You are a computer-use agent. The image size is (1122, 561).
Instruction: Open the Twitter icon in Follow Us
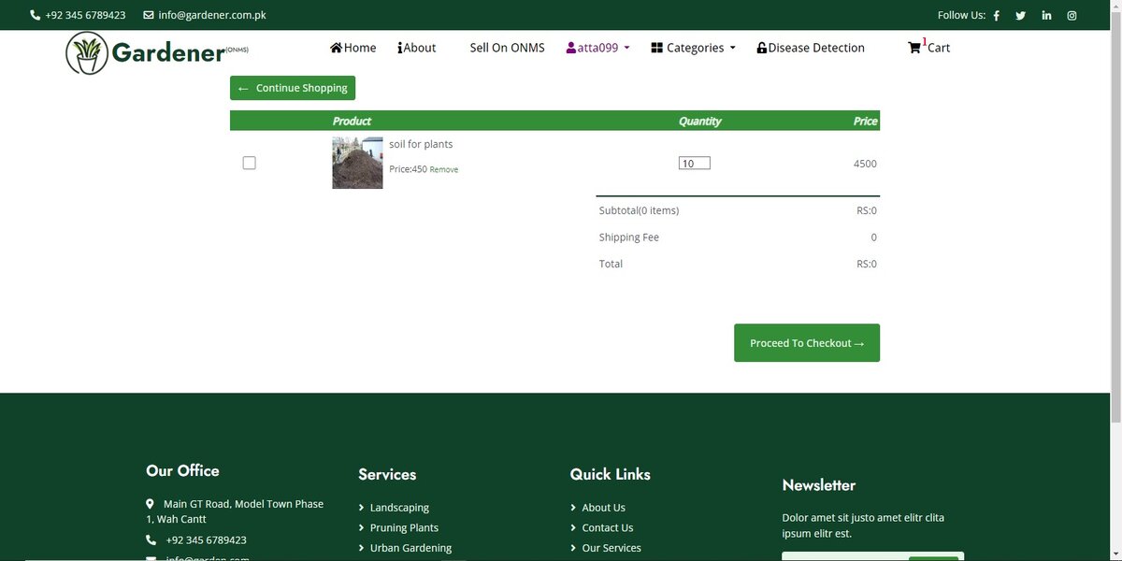(x=1020, y=15)
